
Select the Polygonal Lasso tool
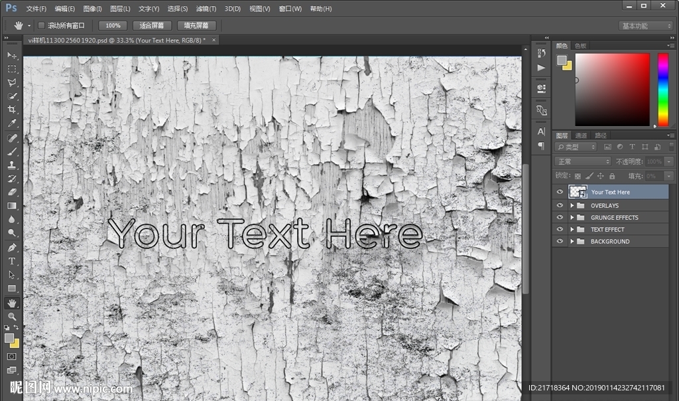(x=12, y=82)
